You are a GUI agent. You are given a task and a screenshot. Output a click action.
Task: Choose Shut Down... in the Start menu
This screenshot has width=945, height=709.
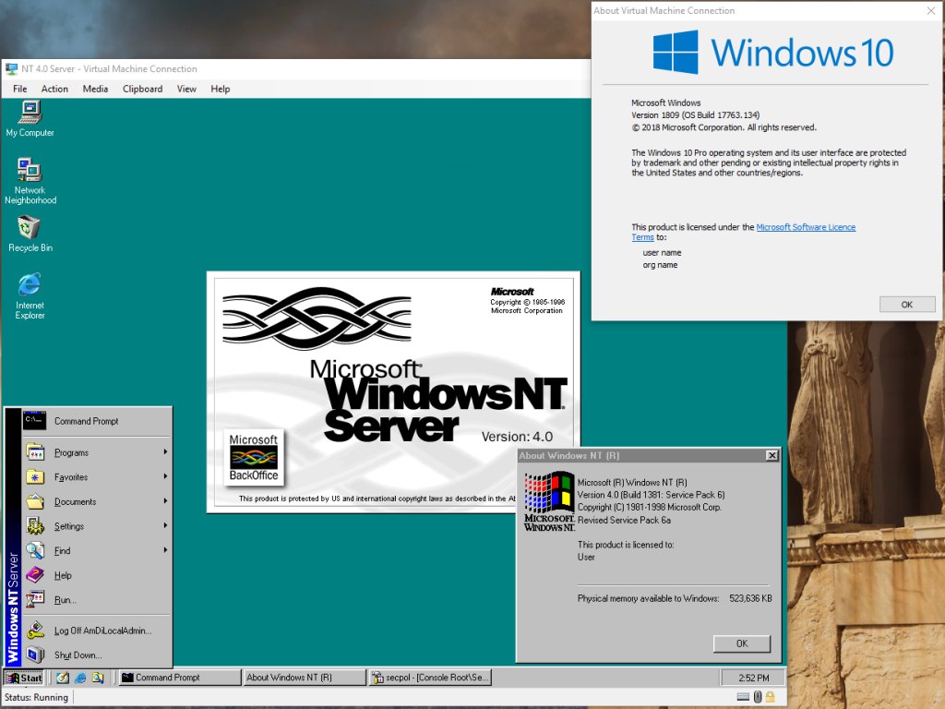click(x=96, y=655)
